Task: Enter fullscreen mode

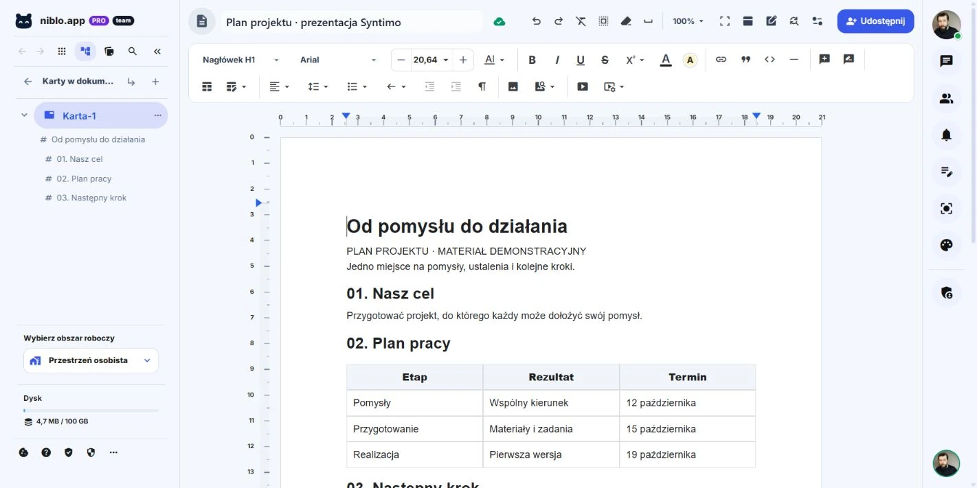Action: pyautogui.click(x=725, y=21)
